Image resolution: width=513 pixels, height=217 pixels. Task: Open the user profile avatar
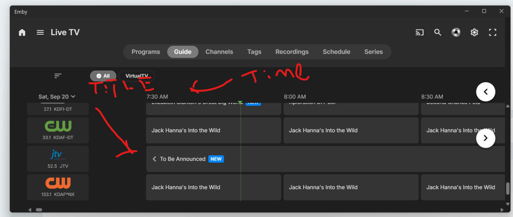click(x=456, y=33)
